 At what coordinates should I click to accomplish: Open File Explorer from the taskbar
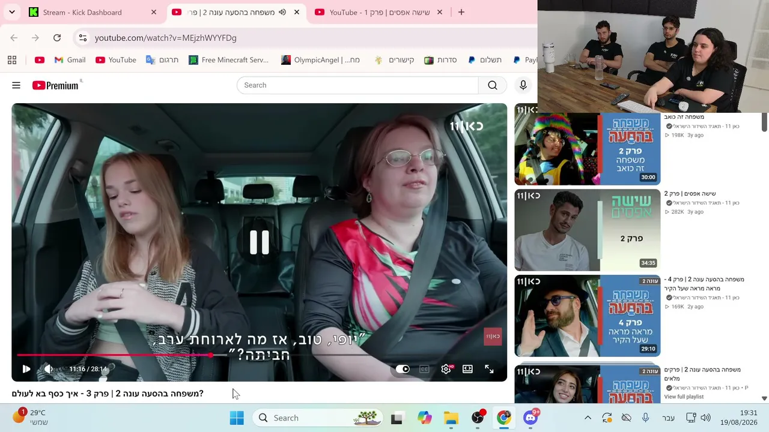coord(451,418)
